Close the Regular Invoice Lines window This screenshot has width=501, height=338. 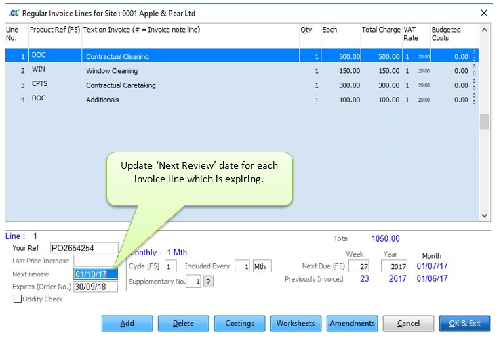click(483, 12)
